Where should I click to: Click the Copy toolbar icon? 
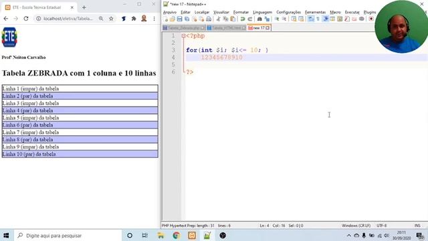(x=225, y=19)
